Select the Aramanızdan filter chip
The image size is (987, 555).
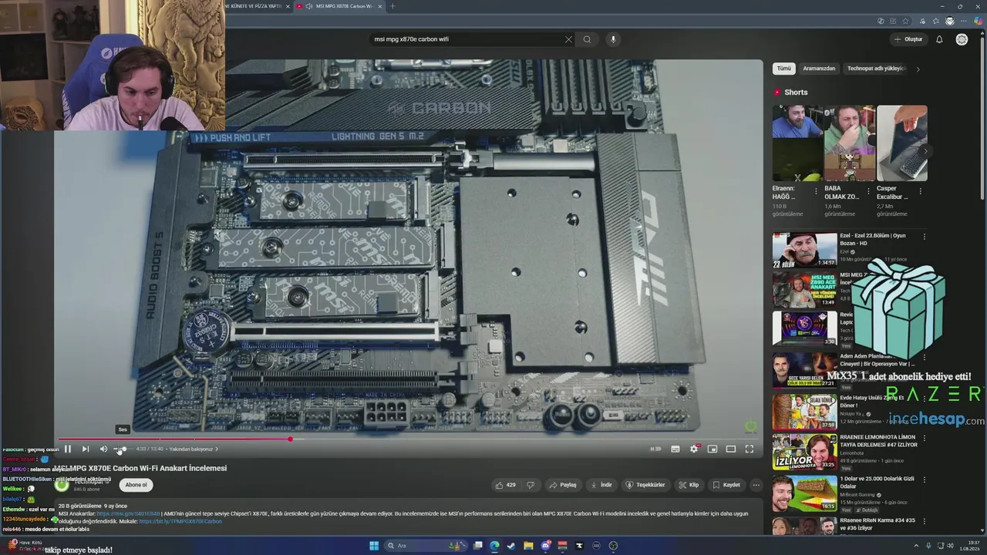click(819, 69)
